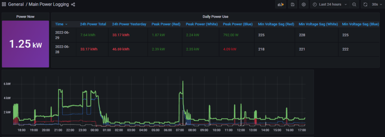Image resolution: width=385 pixels, height=137 pixels.
Task: Click the 2.39 kW peak value
Action: 158,49
